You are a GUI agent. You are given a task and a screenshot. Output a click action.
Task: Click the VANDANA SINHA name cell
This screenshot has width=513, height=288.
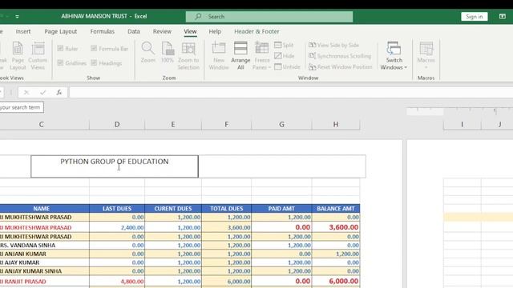tap(45, 246)
